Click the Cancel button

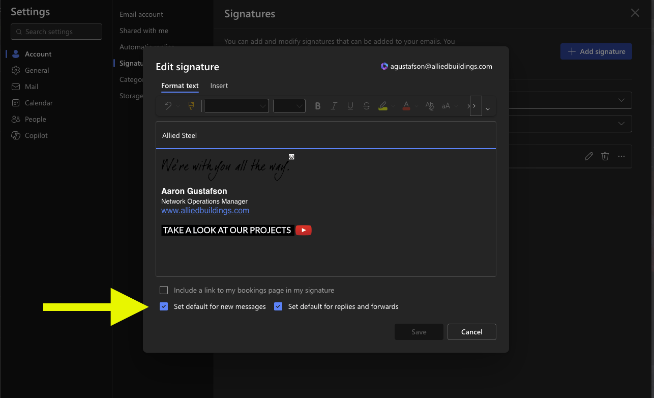point(471,332)
